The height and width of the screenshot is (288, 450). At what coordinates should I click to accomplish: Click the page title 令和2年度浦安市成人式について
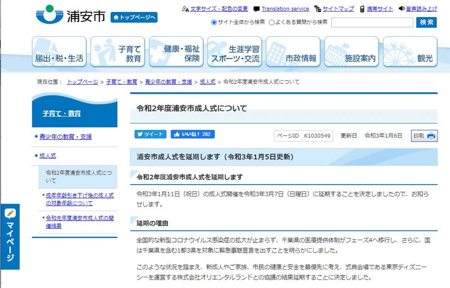(x=192, y=108)
